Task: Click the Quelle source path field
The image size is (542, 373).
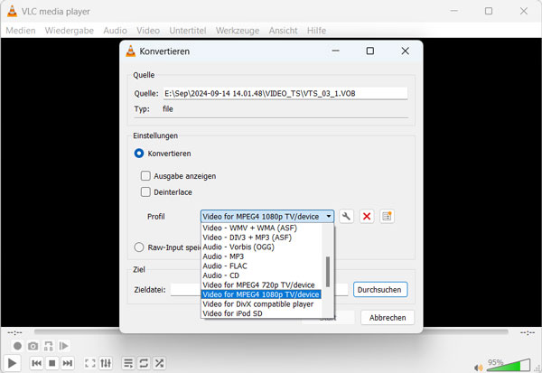Action: pos(285,93)
